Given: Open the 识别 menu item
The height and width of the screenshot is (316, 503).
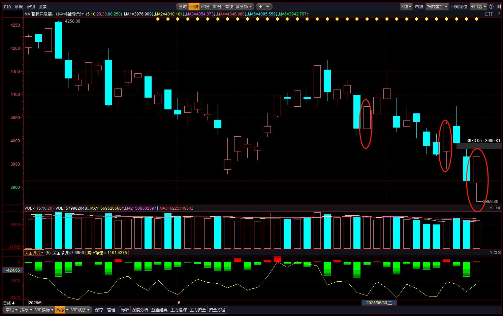Looking at the screenshot, I should [31, 6].
